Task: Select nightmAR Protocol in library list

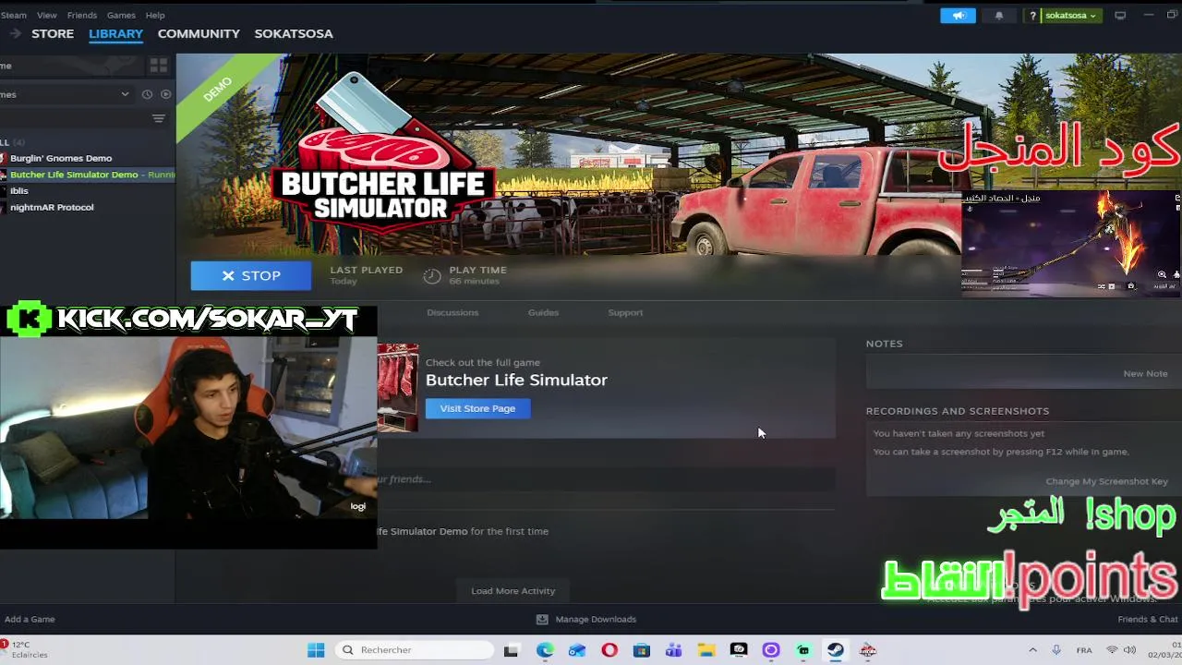Action: click(x=87, y=207)
